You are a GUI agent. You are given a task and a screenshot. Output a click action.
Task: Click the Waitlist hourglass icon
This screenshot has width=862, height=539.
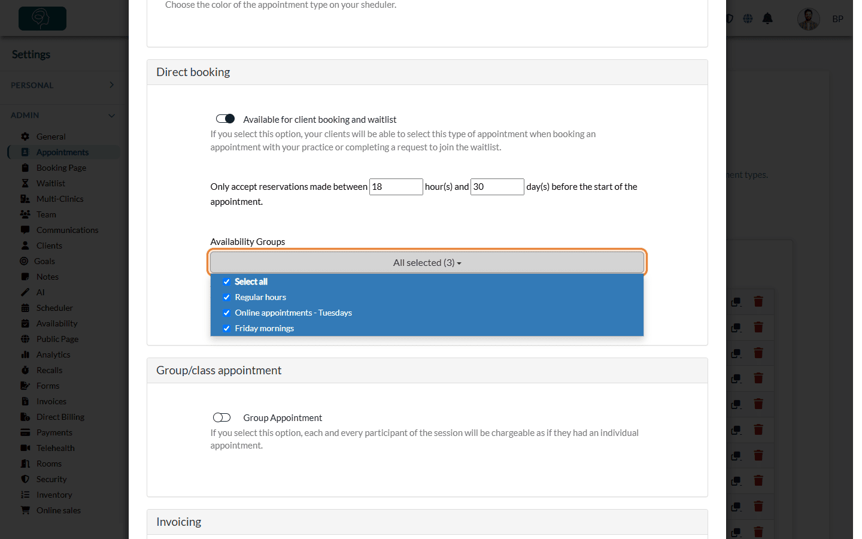[25, 183]
